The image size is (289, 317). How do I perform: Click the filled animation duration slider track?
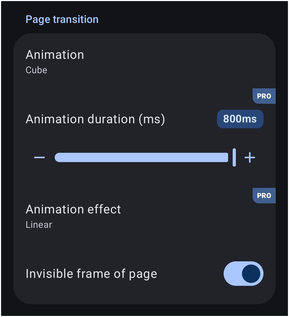tap(141, 157)
